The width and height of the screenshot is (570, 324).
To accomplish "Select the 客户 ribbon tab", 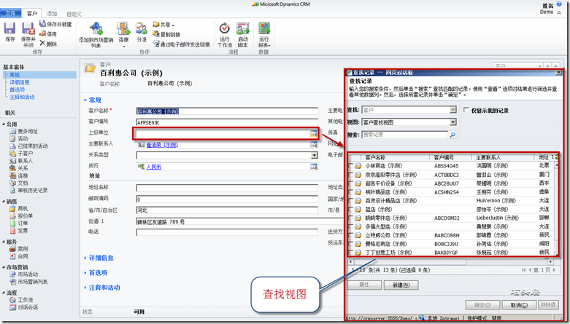I will coord(32,13).
